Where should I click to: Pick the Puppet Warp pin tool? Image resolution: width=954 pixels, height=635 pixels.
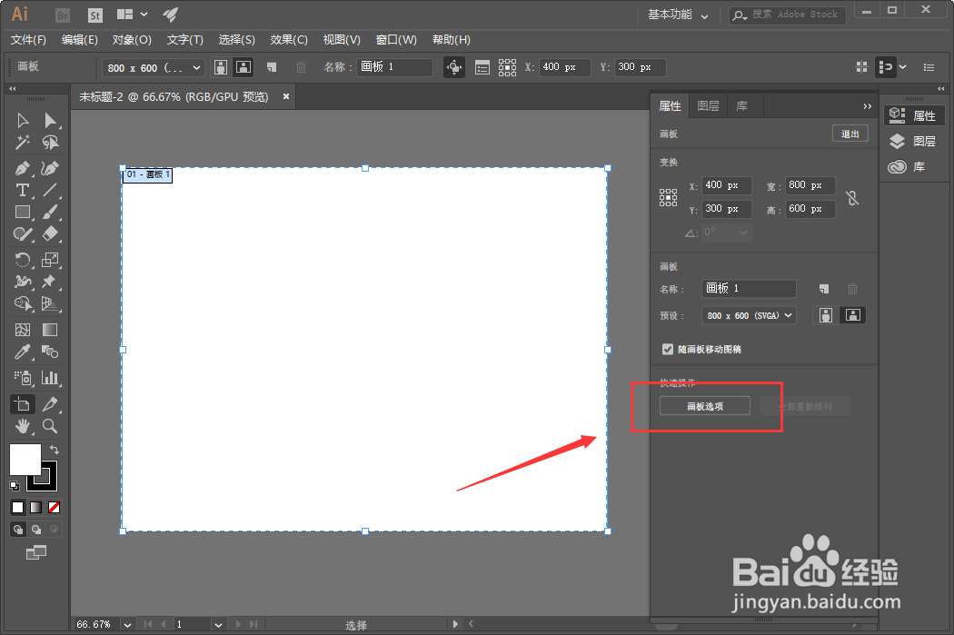pyautogui.click(x=49, y=282)
